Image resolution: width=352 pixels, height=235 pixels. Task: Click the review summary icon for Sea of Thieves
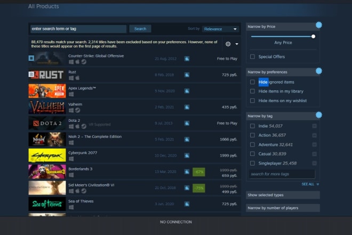[x=187, y=204]
